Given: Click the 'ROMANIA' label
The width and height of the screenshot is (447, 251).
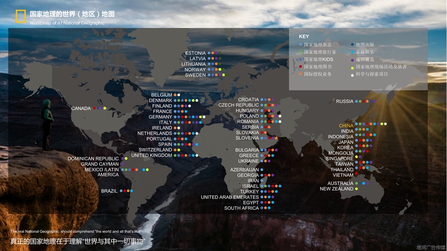Looking at the screenshot, I should (x=248, y=121).
